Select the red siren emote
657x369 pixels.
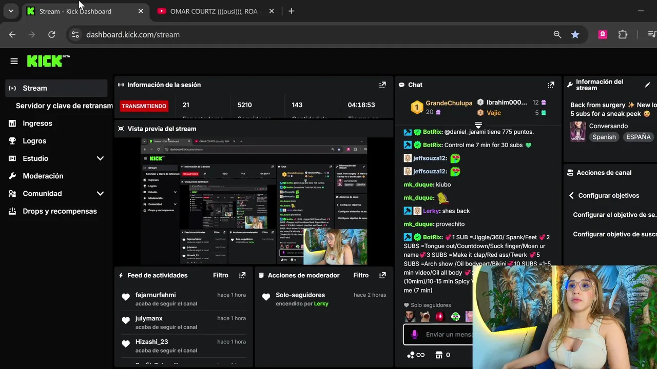[x=440, y=317]
